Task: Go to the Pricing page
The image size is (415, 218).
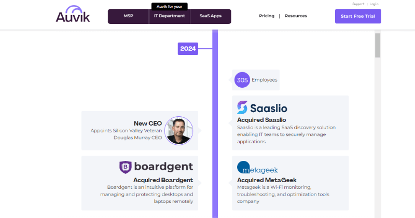Action: 267,16
